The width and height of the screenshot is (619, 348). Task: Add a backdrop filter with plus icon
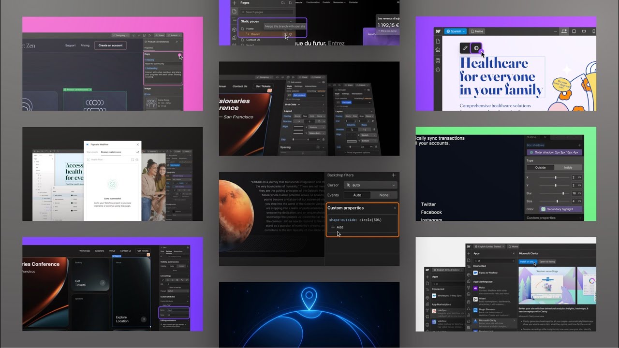(x=394, y=175)
